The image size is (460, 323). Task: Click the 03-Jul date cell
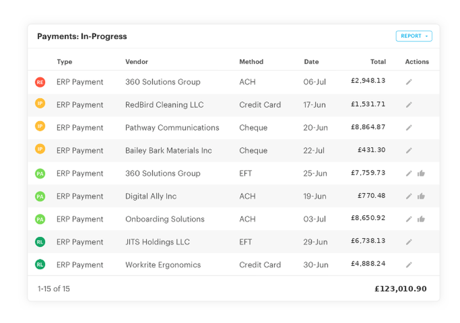[315, 219]
